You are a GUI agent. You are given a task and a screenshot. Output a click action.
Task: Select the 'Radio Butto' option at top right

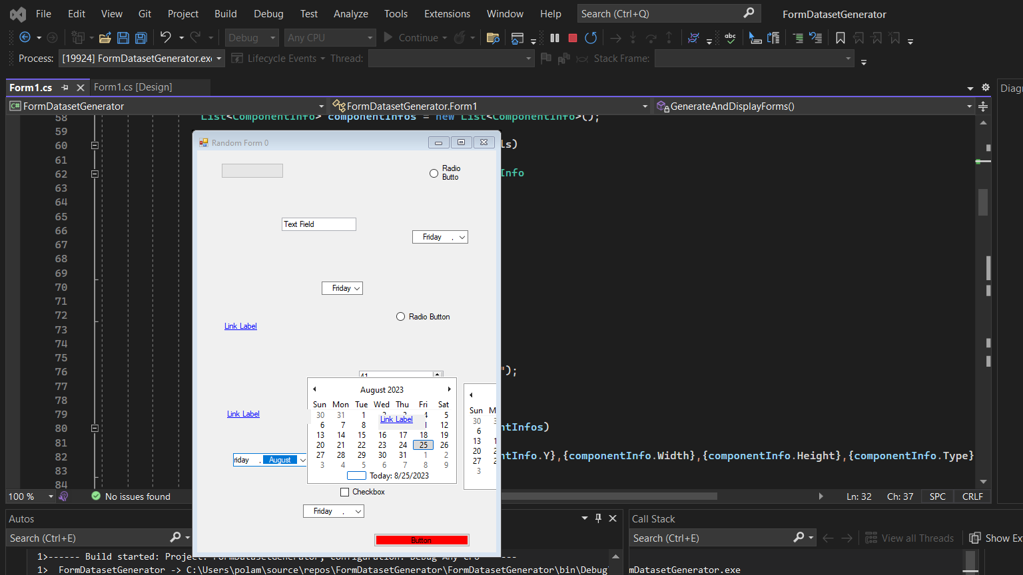pyautogui.click(x=434, y=173)
